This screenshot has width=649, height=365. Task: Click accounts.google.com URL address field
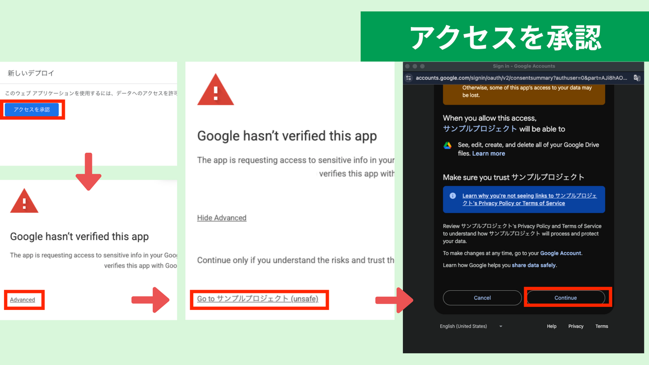pos(521,78)
